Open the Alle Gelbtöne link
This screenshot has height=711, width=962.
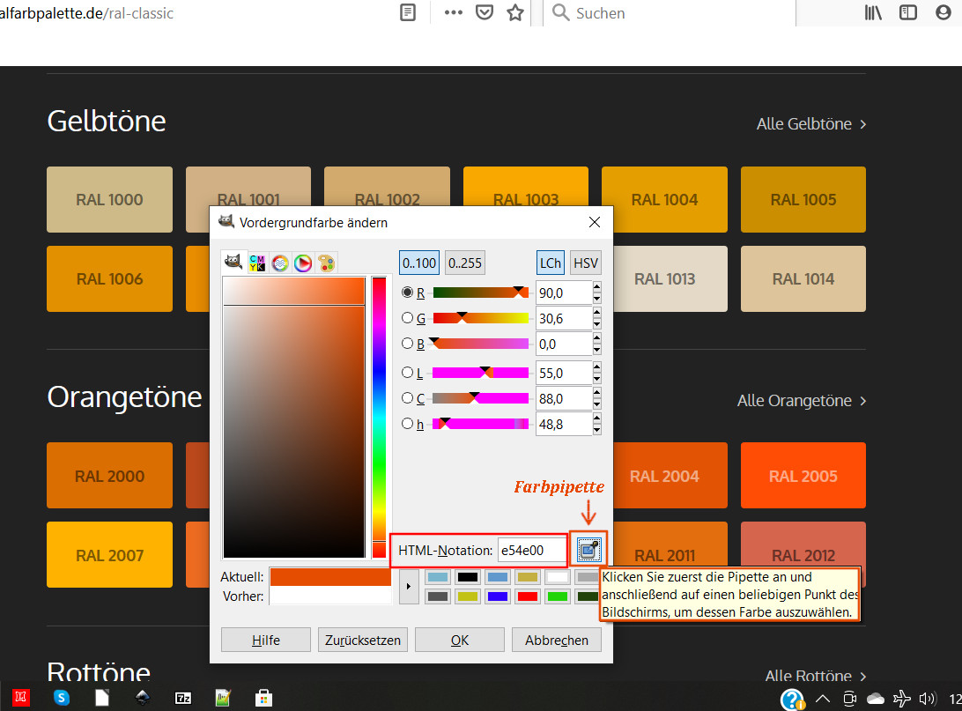pyautogui.click(x=811, y=124)
